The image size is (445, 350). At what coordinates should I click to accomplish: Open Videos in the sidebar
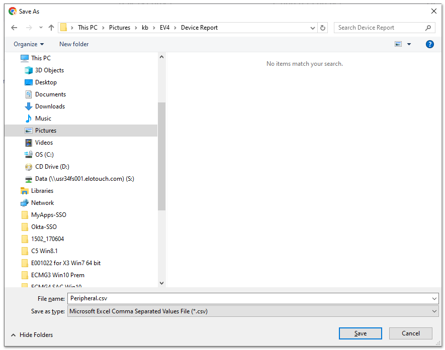[44, 143]
